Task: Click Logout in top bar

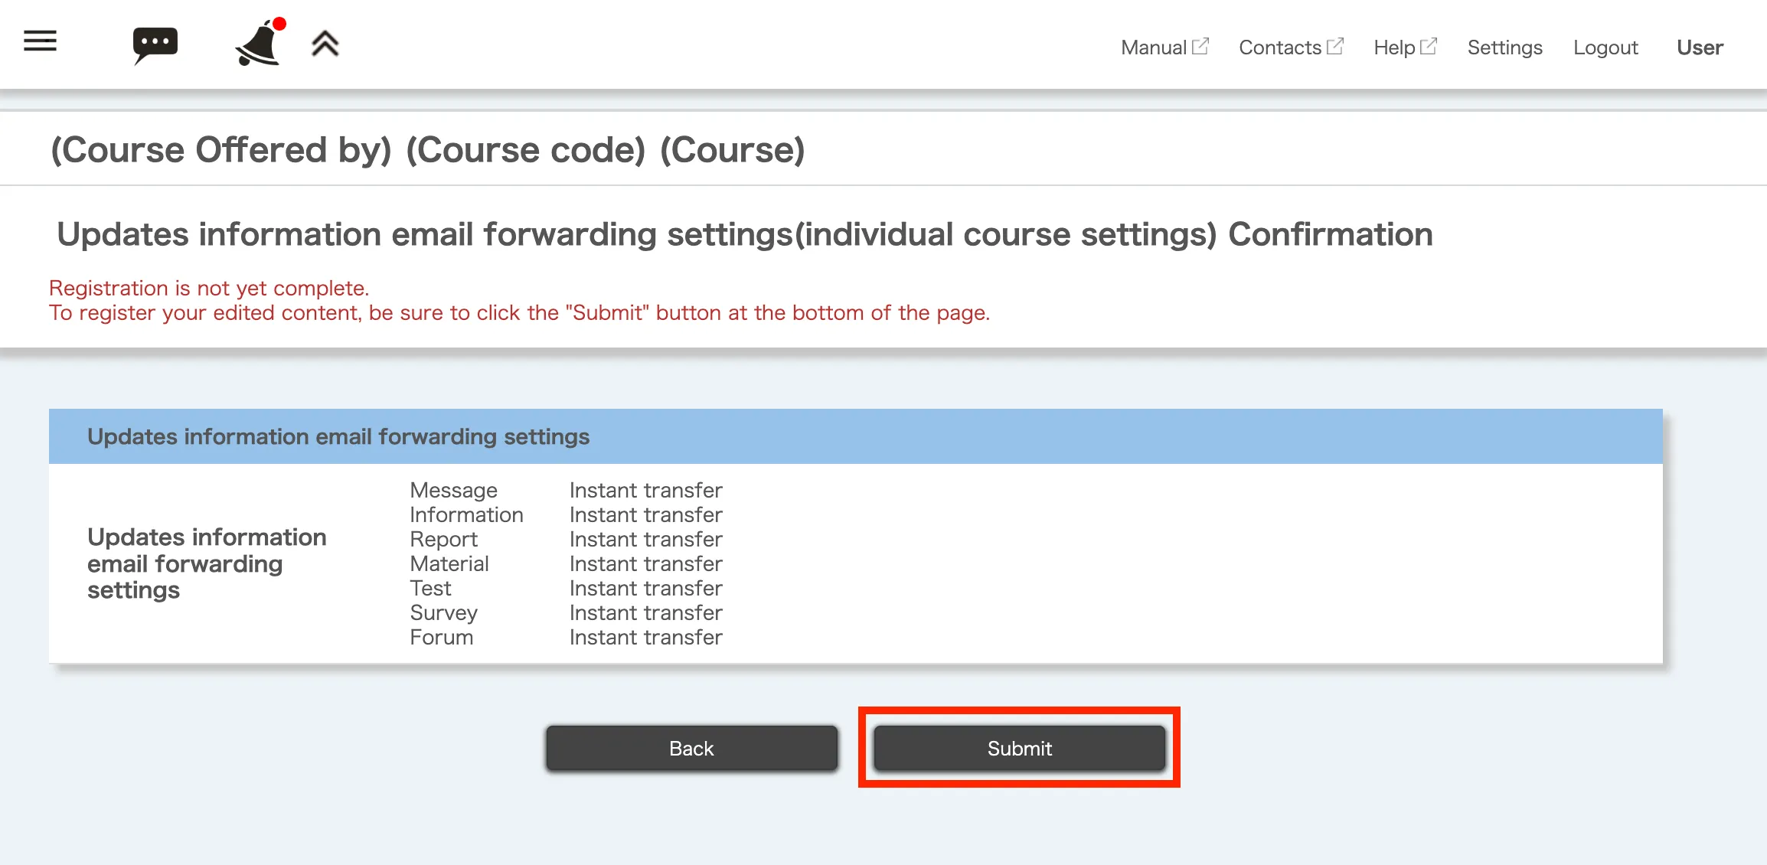Action: (1605, 47)
